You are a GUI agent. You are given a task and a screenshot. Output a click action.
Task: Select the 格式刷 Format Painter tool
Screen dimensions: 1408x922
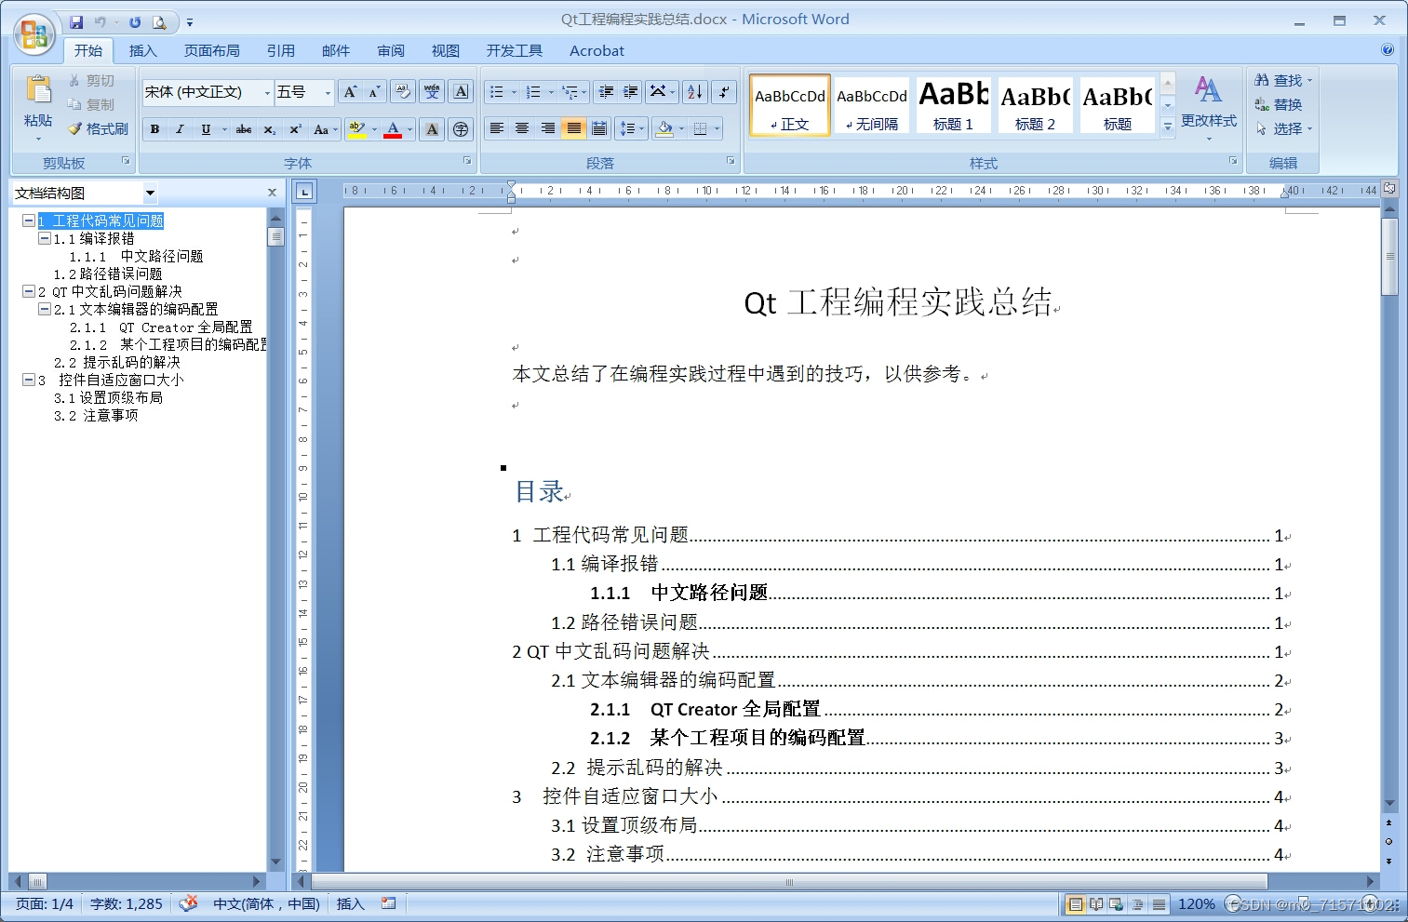98,128
